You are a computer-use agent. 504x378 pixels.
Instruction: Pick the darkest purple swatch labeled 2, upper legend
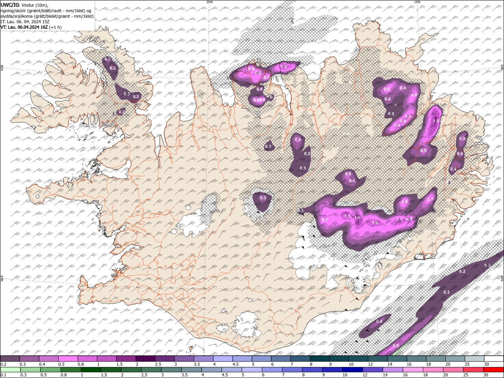(145, 359)
